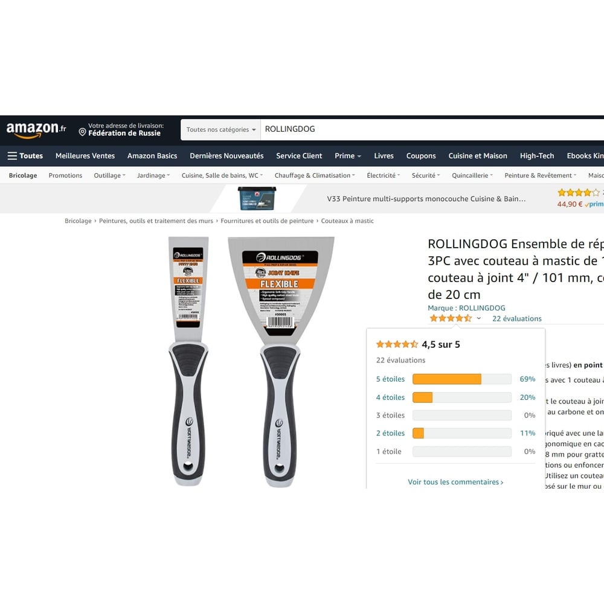Click the popup 4,5 sur 5 stars
Image resolution: width=604 pixels, height=604 pixels.
[x=397, y=344]
